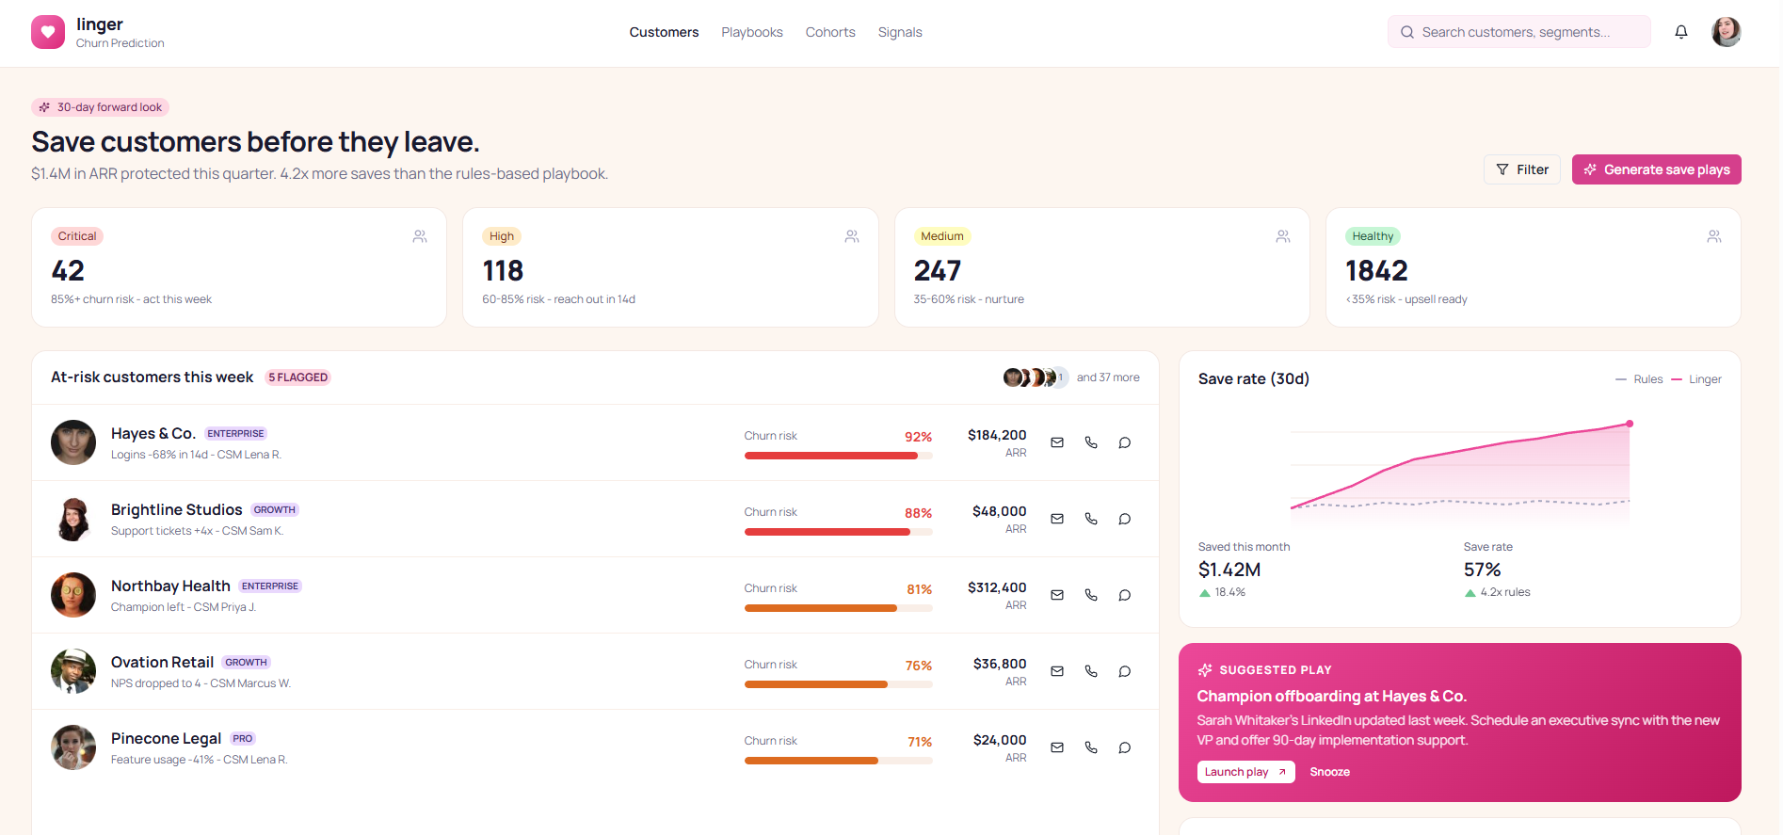Image resolution: width=1783 pixels, height=835 pixels.
Task: Launch the suggested play
Action: pos(1246,772)
